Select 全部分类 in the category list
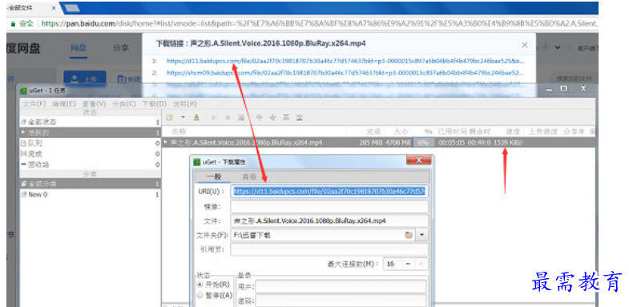The image size is (629, 307). pos(90,184)
